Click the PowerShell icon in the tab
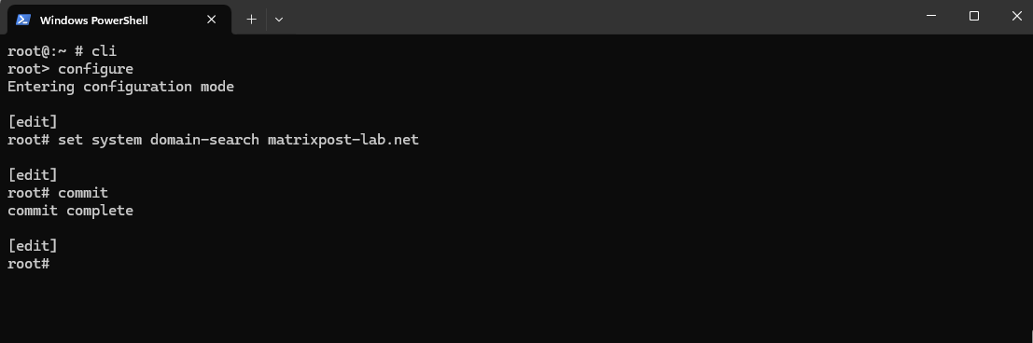 click(23, 20)
